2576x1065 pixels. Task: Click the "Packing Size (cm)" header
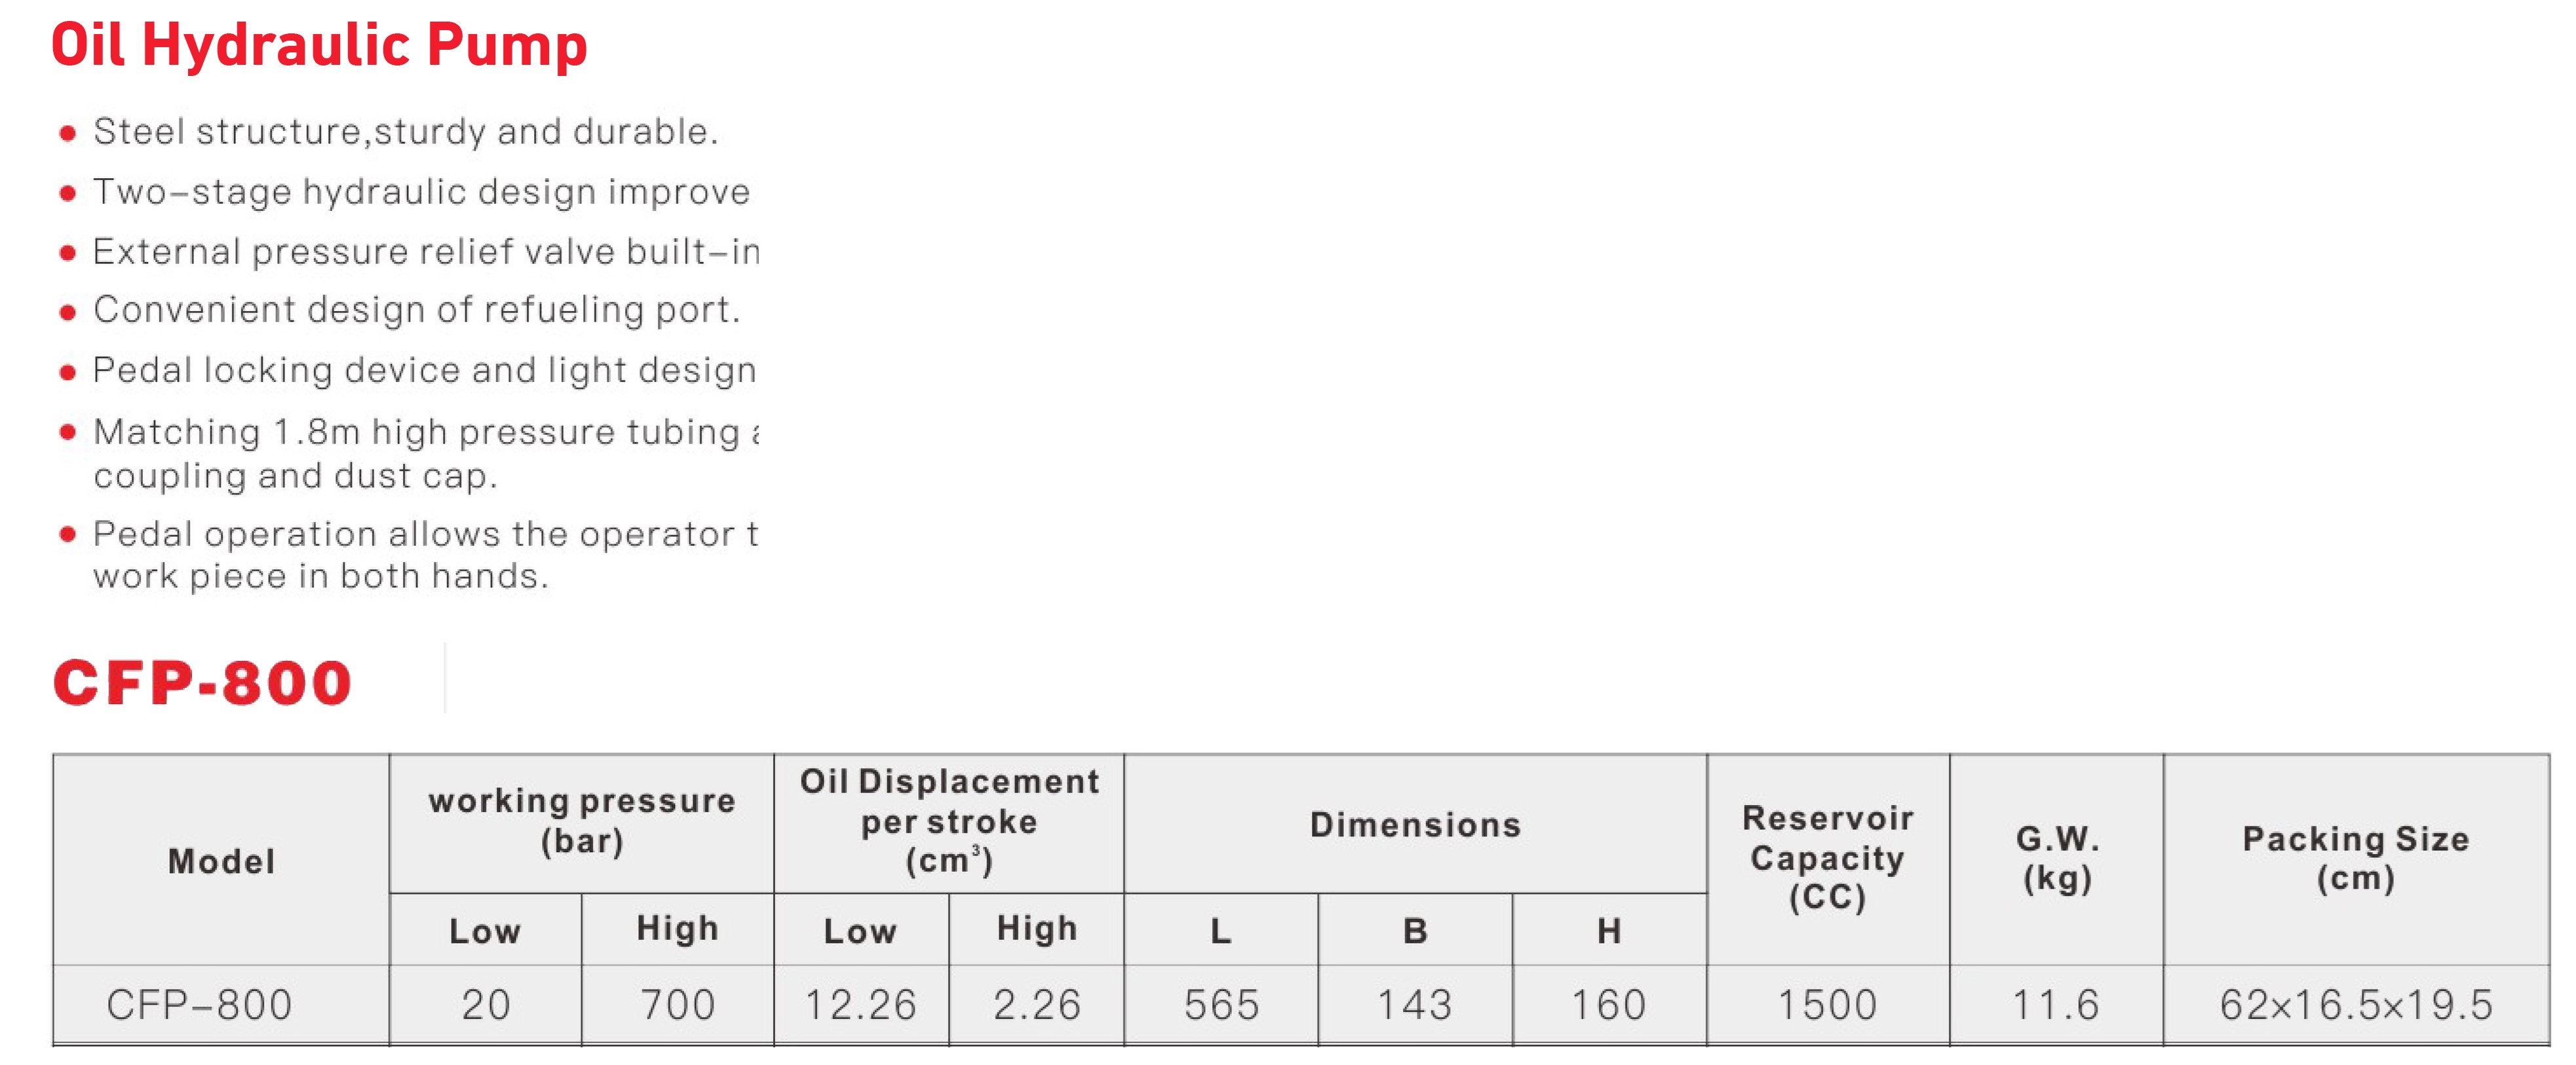(x=2356, y=858)
